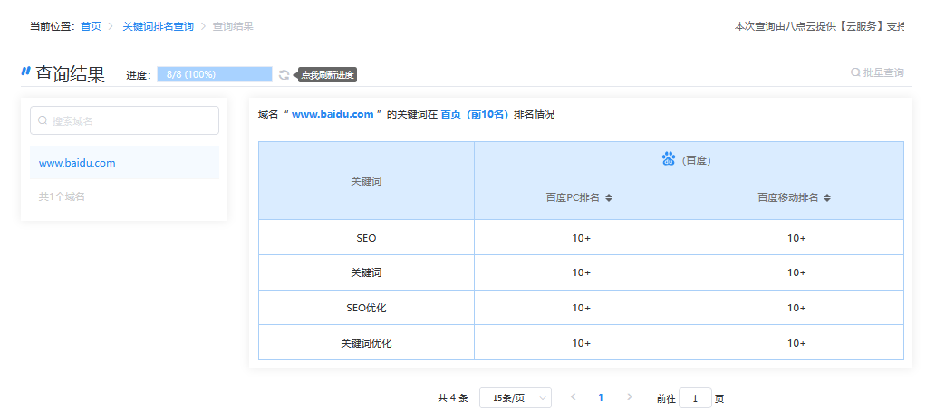Open 关键词排名查询 breadcrumb link
This screenshot has width=945, height=420.
coord(158,26)
